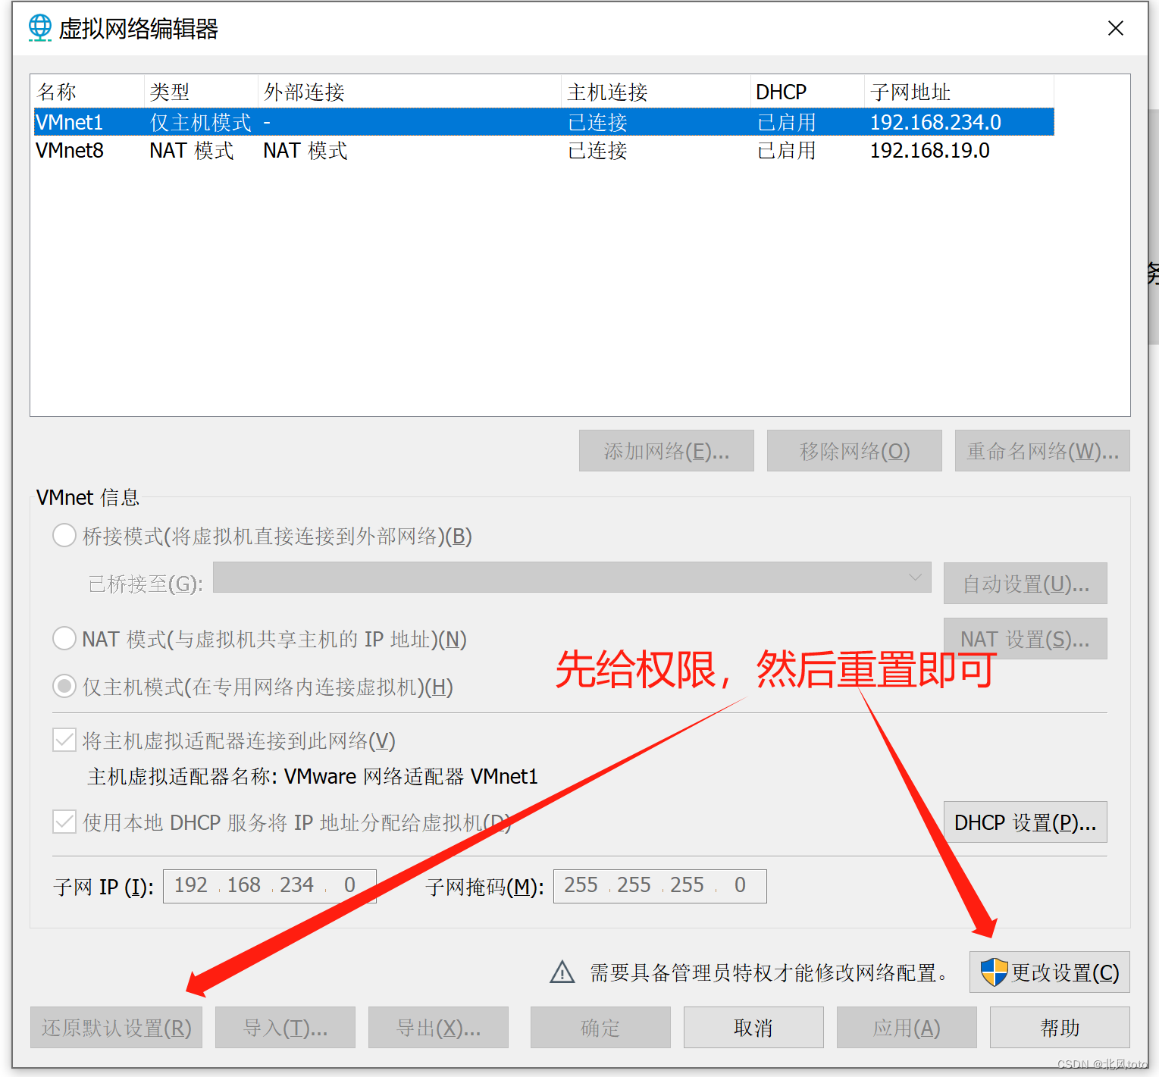Click 导入(T) button

pos(285,1028)
